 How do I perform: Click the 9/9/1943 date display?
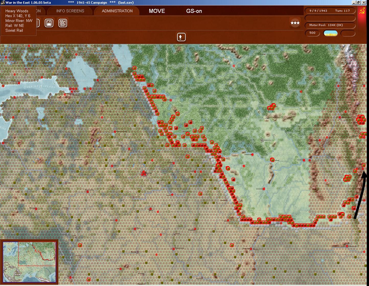pyautogui.click(x=318, y=11)
